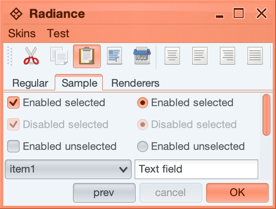Click the Copy documents icon
This screenshot has height=209, width=276.
pos(59,56)
